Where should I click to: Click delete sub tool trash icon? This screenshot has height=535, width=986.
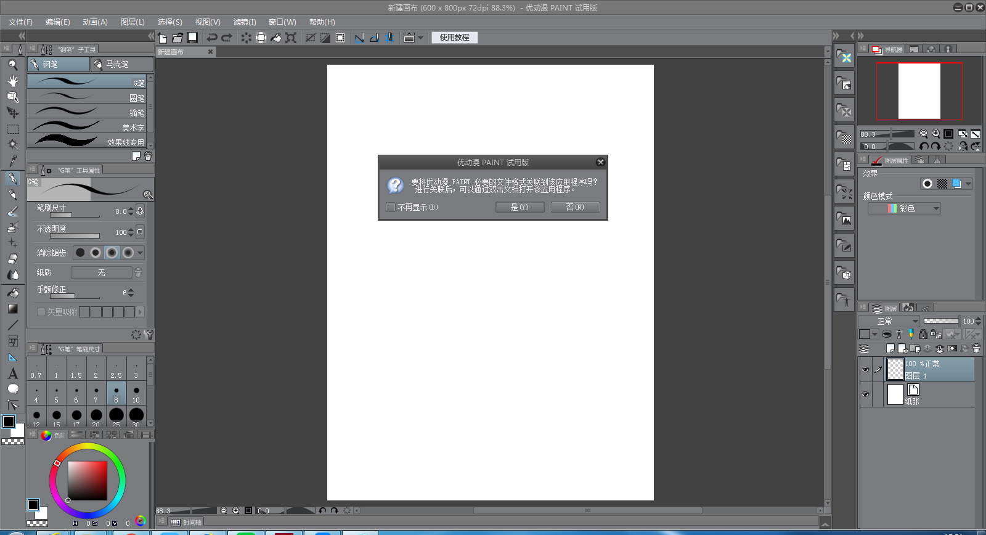click(148, 157)
